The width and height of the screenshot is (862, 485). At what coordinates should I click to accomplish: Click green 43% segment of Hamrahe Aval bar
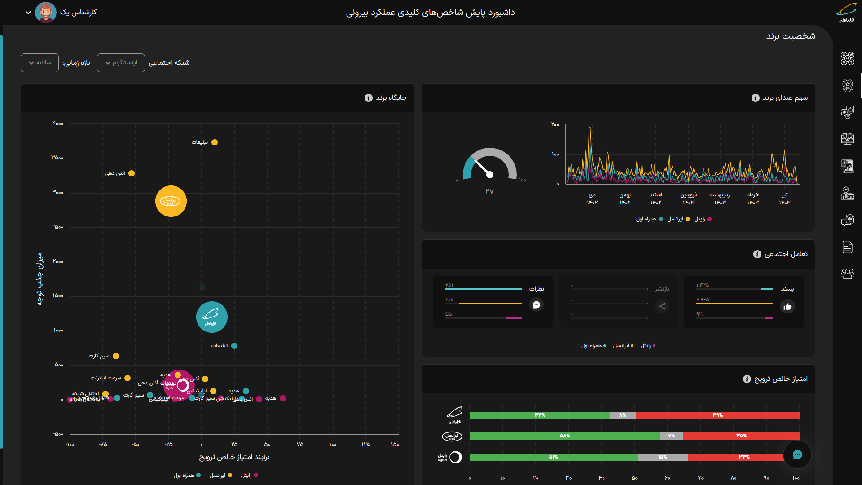pyautogui.click(x=539, y=415)
